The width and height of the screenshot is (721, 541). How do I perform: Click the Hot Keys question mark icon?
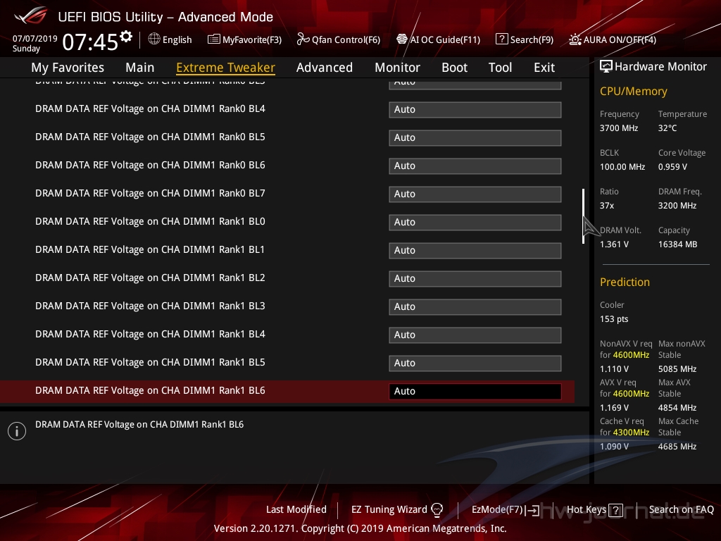(615, 510)
